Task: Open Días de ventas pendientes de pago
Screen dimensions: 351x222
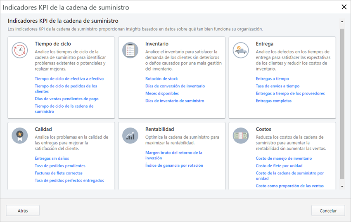Action: point(66,99)
